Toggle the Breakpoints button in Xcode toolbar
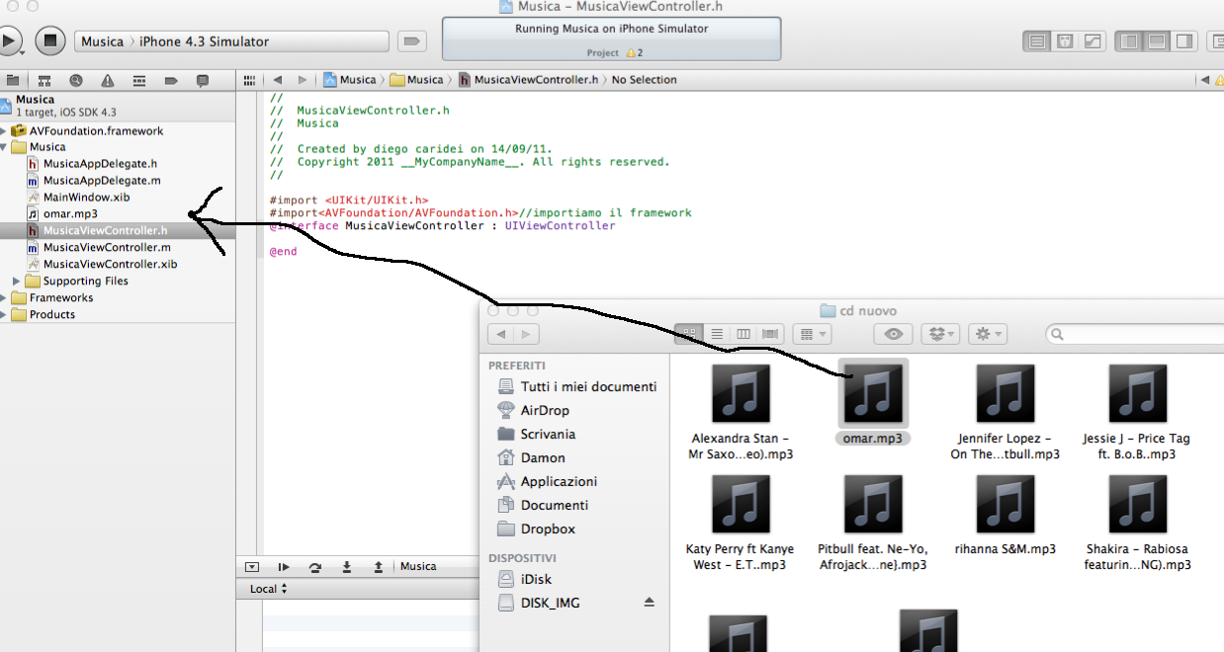This screenshot has width=1224, height=652. coord(411,41)
